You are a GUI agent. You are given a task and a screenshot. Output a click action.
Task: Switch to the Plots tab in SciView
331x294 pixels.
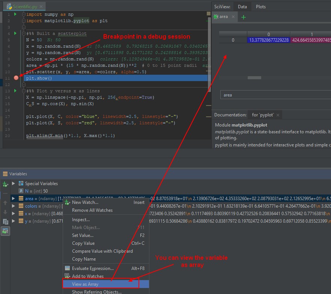tap(260, 6)
